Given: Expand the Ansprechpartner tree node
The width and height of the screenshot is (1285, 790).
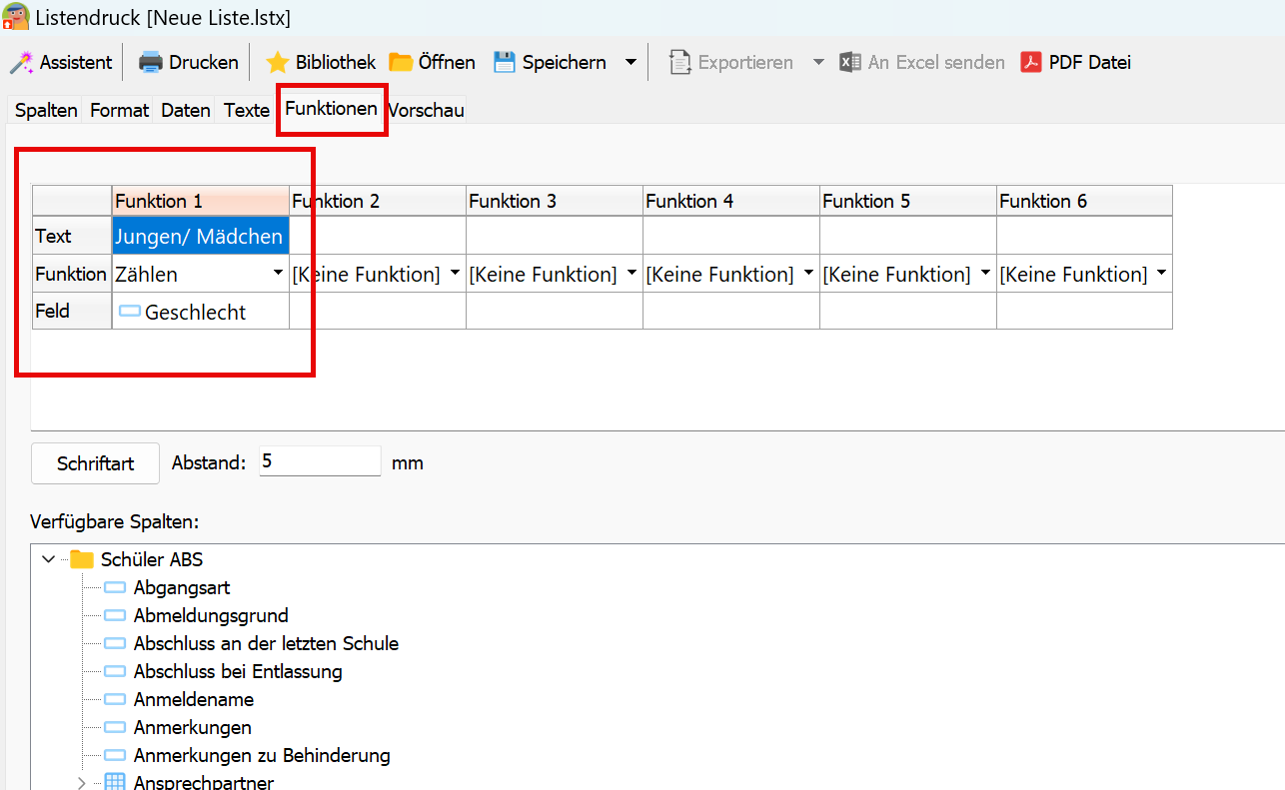Looking at the screenshot, I should [82, 783].
